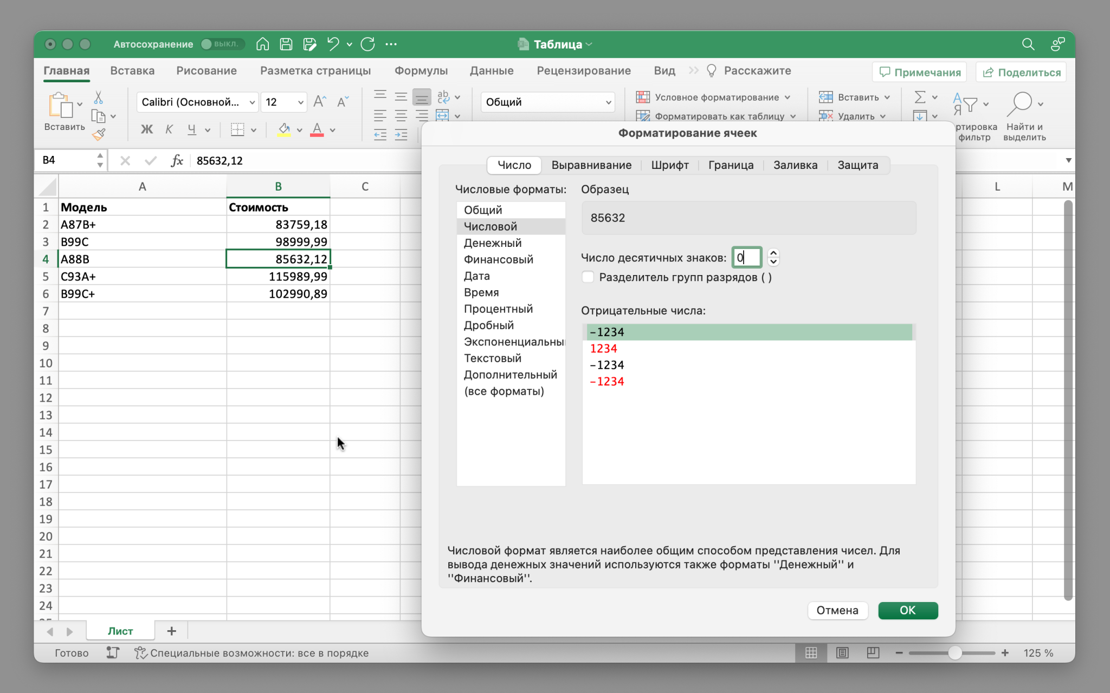Select Денежный in number formats list
1110x693 pixels.
492,243
